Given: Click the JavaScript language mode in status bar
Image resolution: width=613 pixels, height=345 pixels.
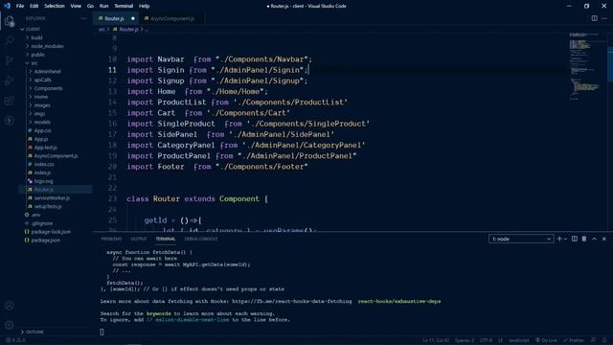Looking at the screenshot, I should [519, 340].
